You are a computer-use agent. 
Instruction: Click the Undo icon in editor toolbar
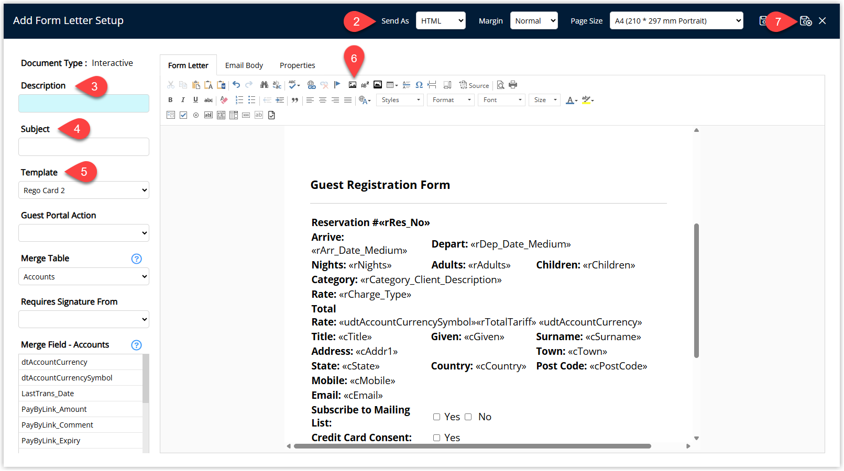(236, 85)
